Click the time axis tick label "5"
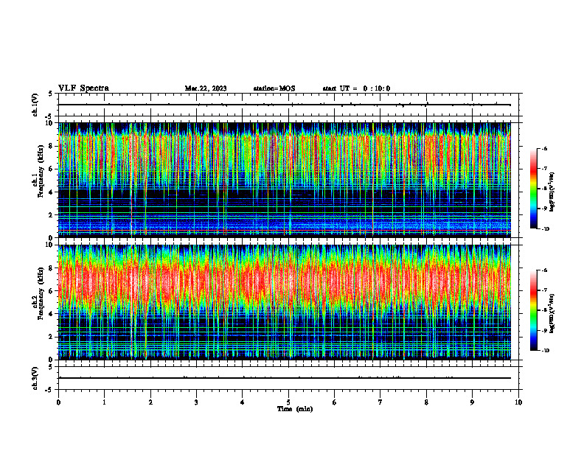This screenshot has width=584, height=451. [x=288, y=402]
